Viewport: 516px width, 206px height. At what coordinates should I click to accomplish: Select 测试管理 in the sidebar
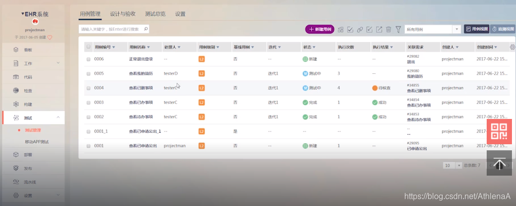tap(33, 130)
